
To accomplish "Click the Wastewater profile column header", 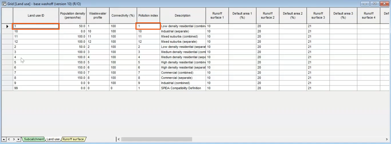I will [x=98, y=16].
